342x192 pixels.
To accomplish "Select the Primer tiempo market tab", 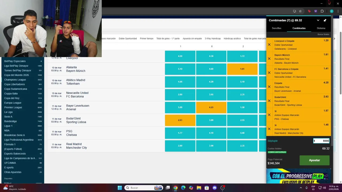I will click(147, 39).
